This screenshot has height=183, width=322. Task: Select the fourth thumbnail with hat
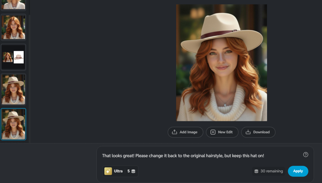[13, 89]
